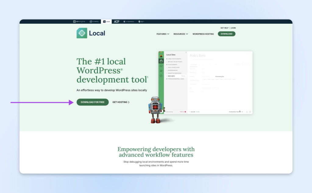Follow the Get Hosting link
The height and width of the screenshot is (193, 312).
[121, 102]
